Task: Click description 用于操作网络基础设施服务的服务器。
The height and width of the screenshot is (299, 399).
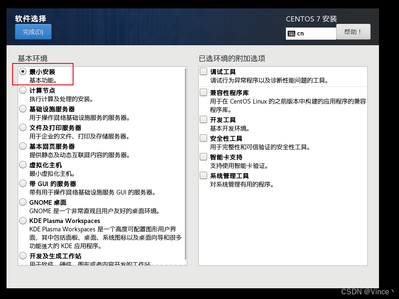Action: point(80,118)
